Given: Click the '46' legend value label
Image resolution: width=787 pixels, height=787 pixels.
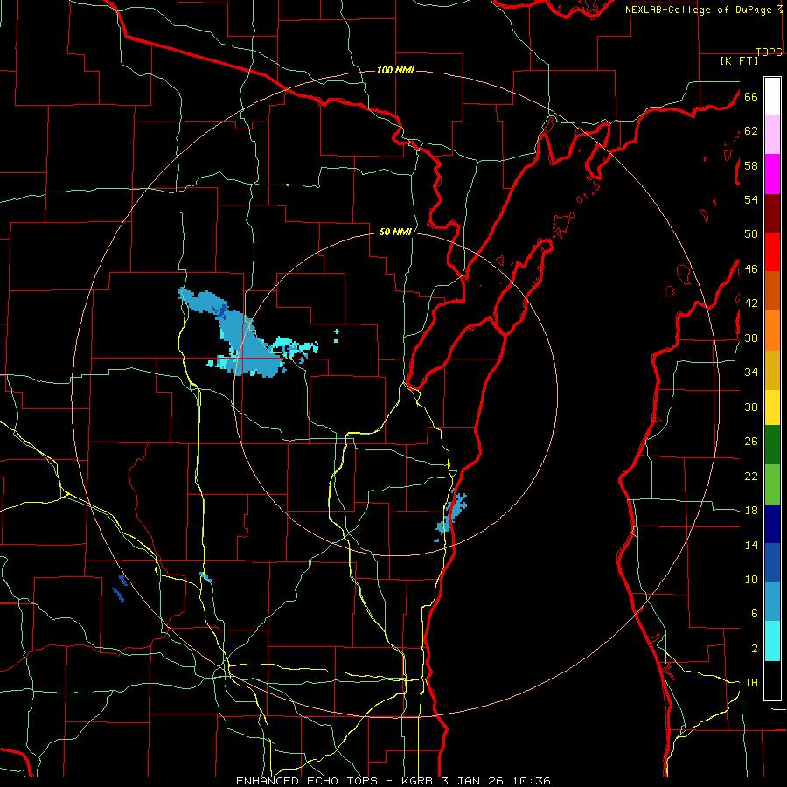Looking at the screenshot, I should 751,268.
